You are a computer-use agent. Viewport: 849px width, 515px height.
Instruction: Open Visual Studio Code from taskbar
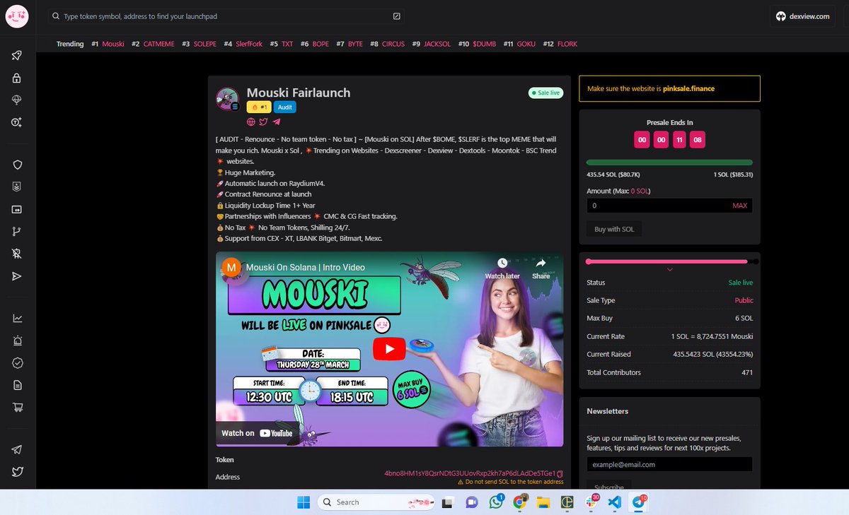coord(614,502)
